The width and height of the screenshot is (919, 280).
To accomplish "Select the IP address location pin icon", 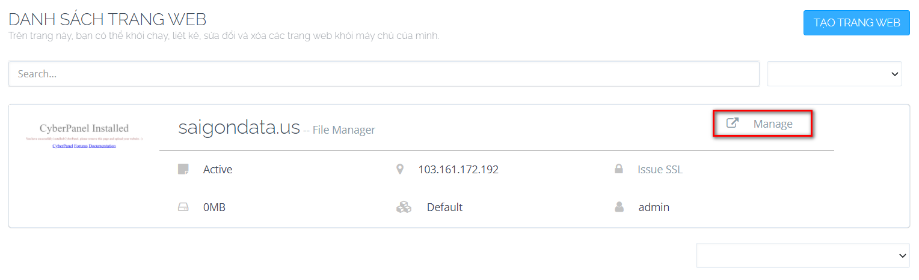I will click(400, 170).
